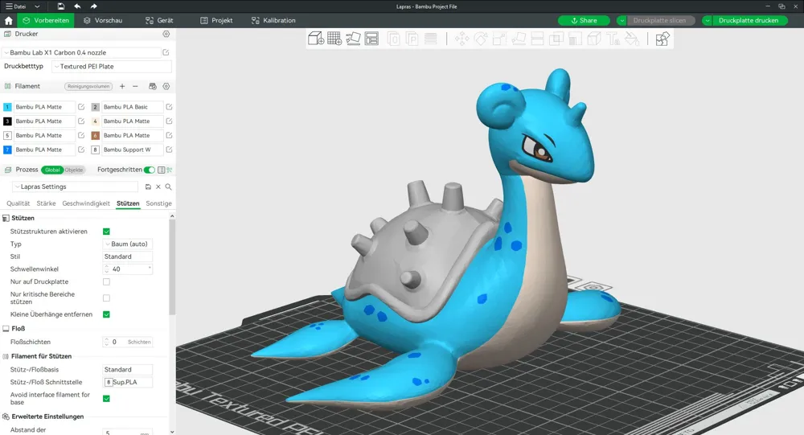Click the Undo arrow in title bar

pyautogui.click(x=77, y=6)
